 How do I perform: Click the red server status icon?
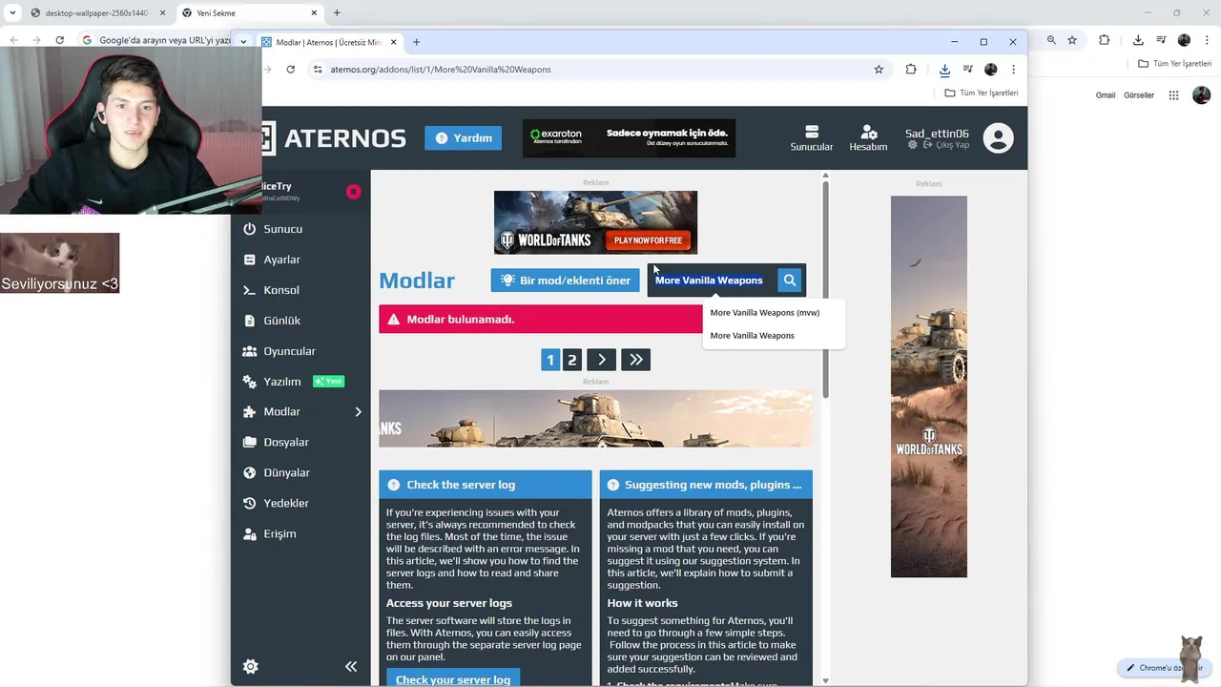pos(353,192)
